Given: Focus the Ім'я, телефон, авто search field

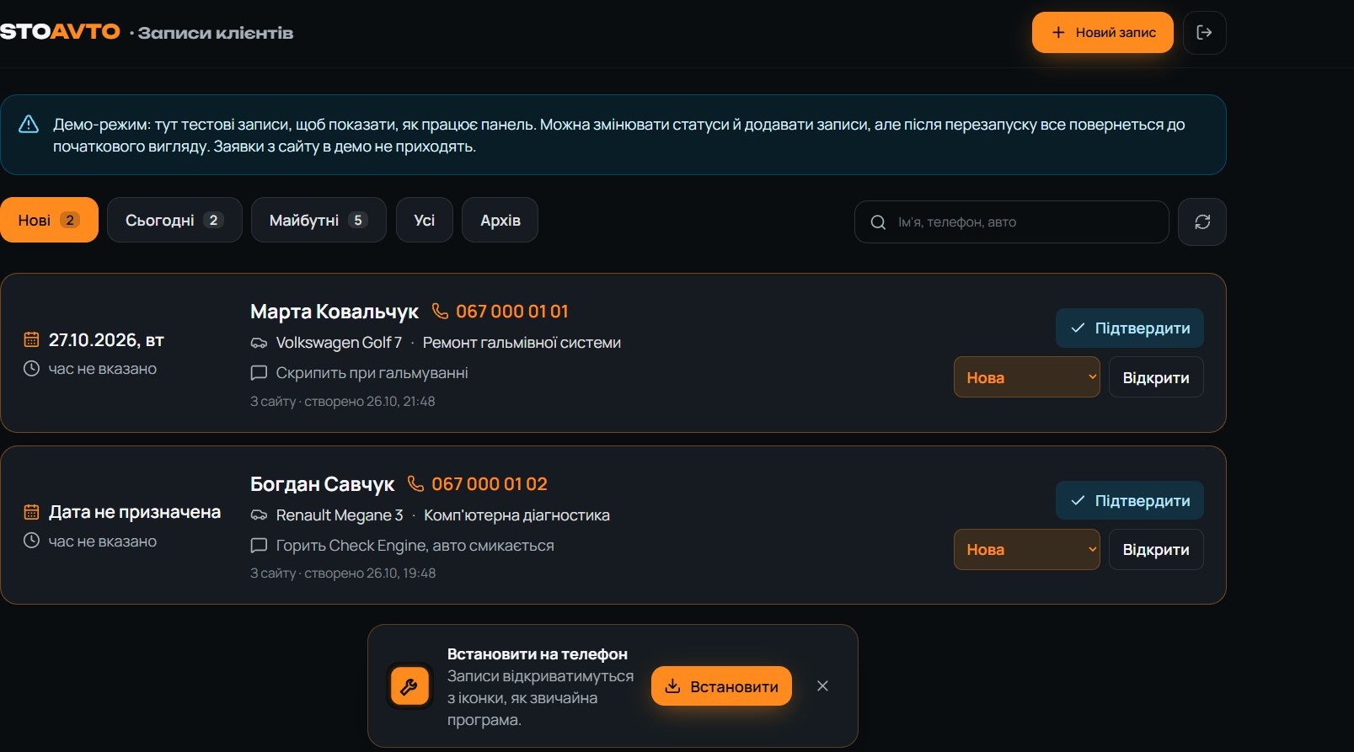Looking at the screenshot, I should tap(1011, 222).
